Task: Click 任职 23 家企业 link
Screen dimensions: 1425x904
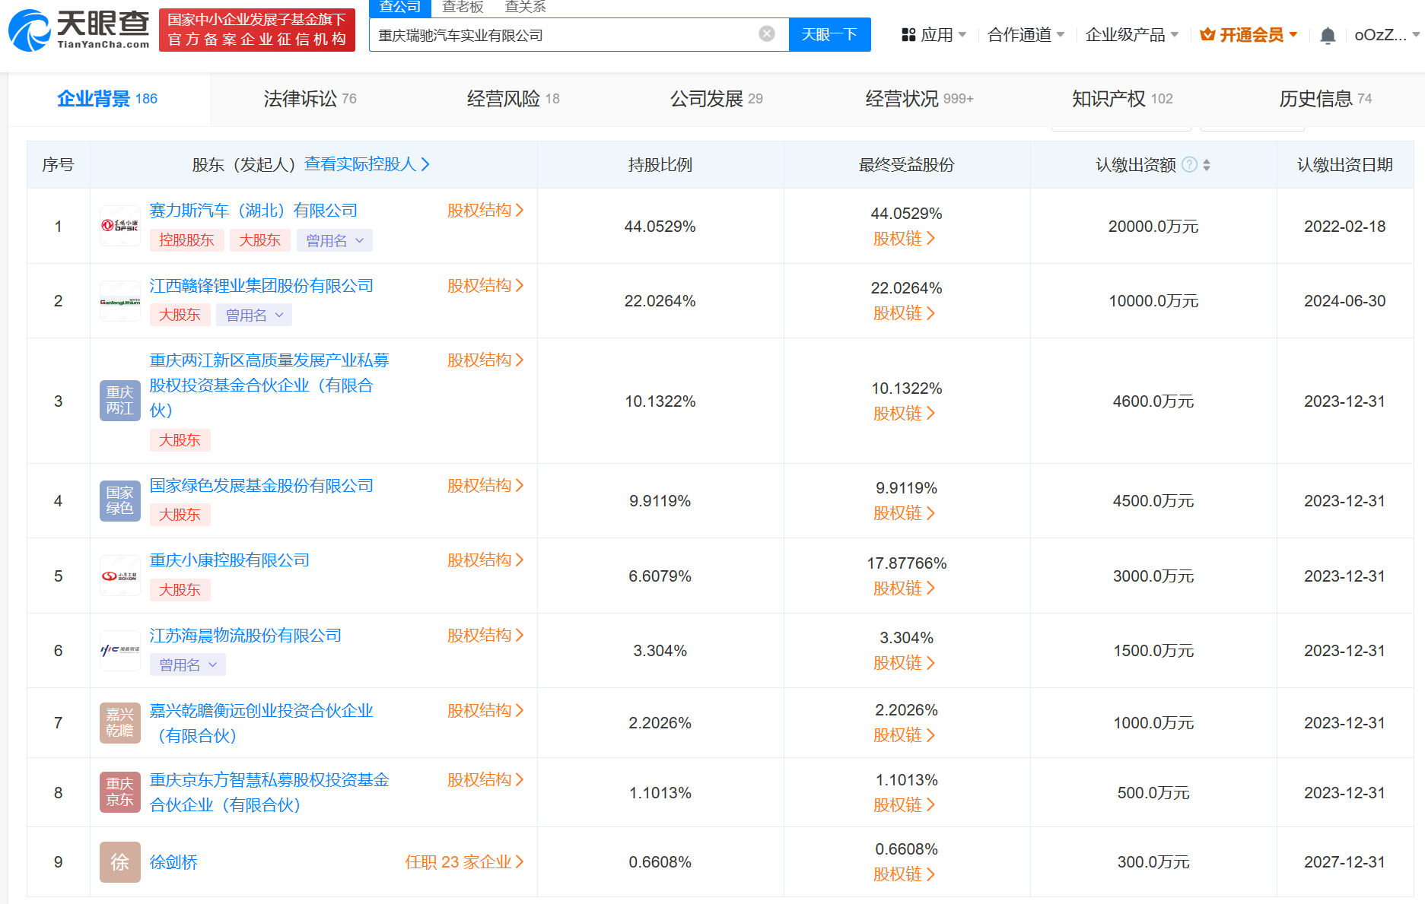Action: pyautogui.click(x=464, y=862)
